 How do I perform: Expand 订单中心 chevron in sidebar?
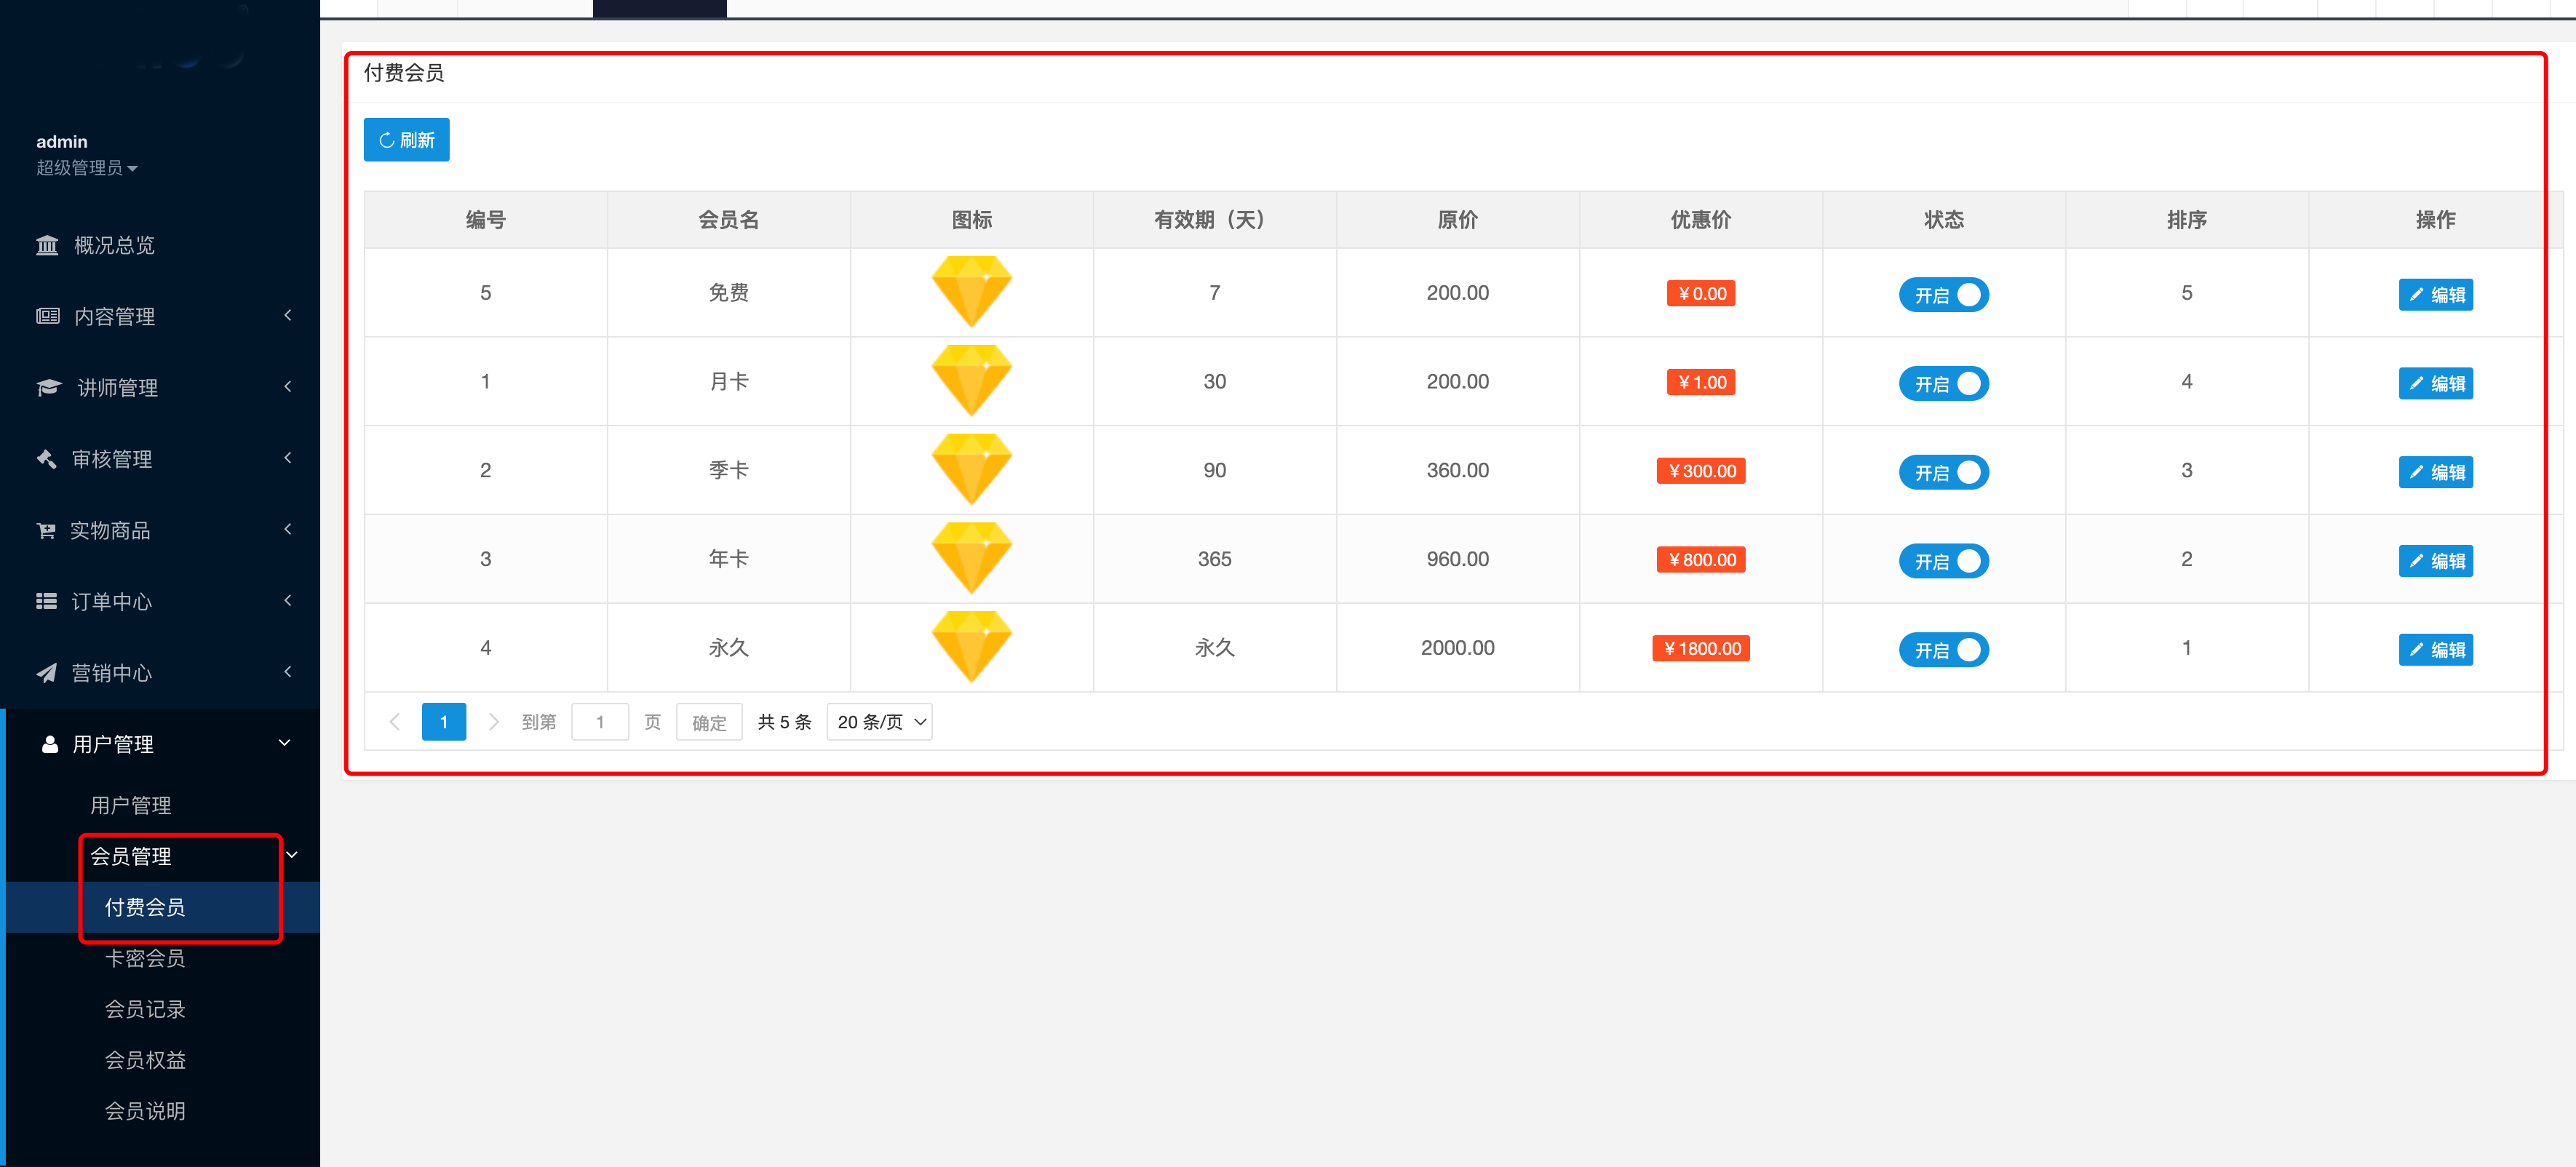(x=288, y=600)
